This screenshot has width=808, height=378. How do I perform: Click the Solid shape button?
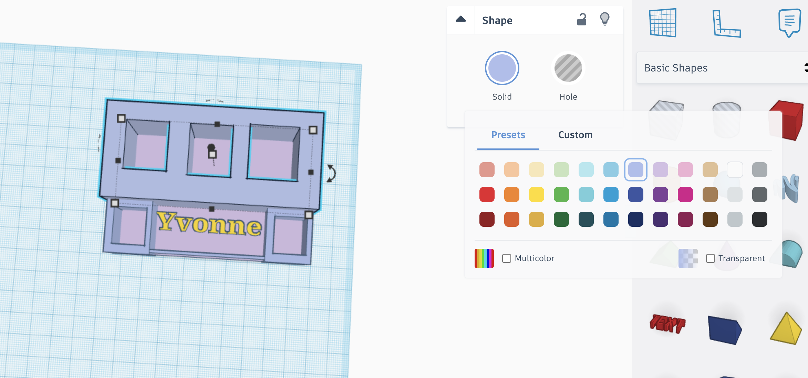coord(502,68)
